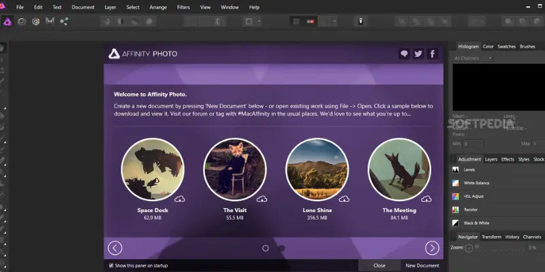
Task: Click the Max input field in Histogram
Action: click(x=538, y=143)
